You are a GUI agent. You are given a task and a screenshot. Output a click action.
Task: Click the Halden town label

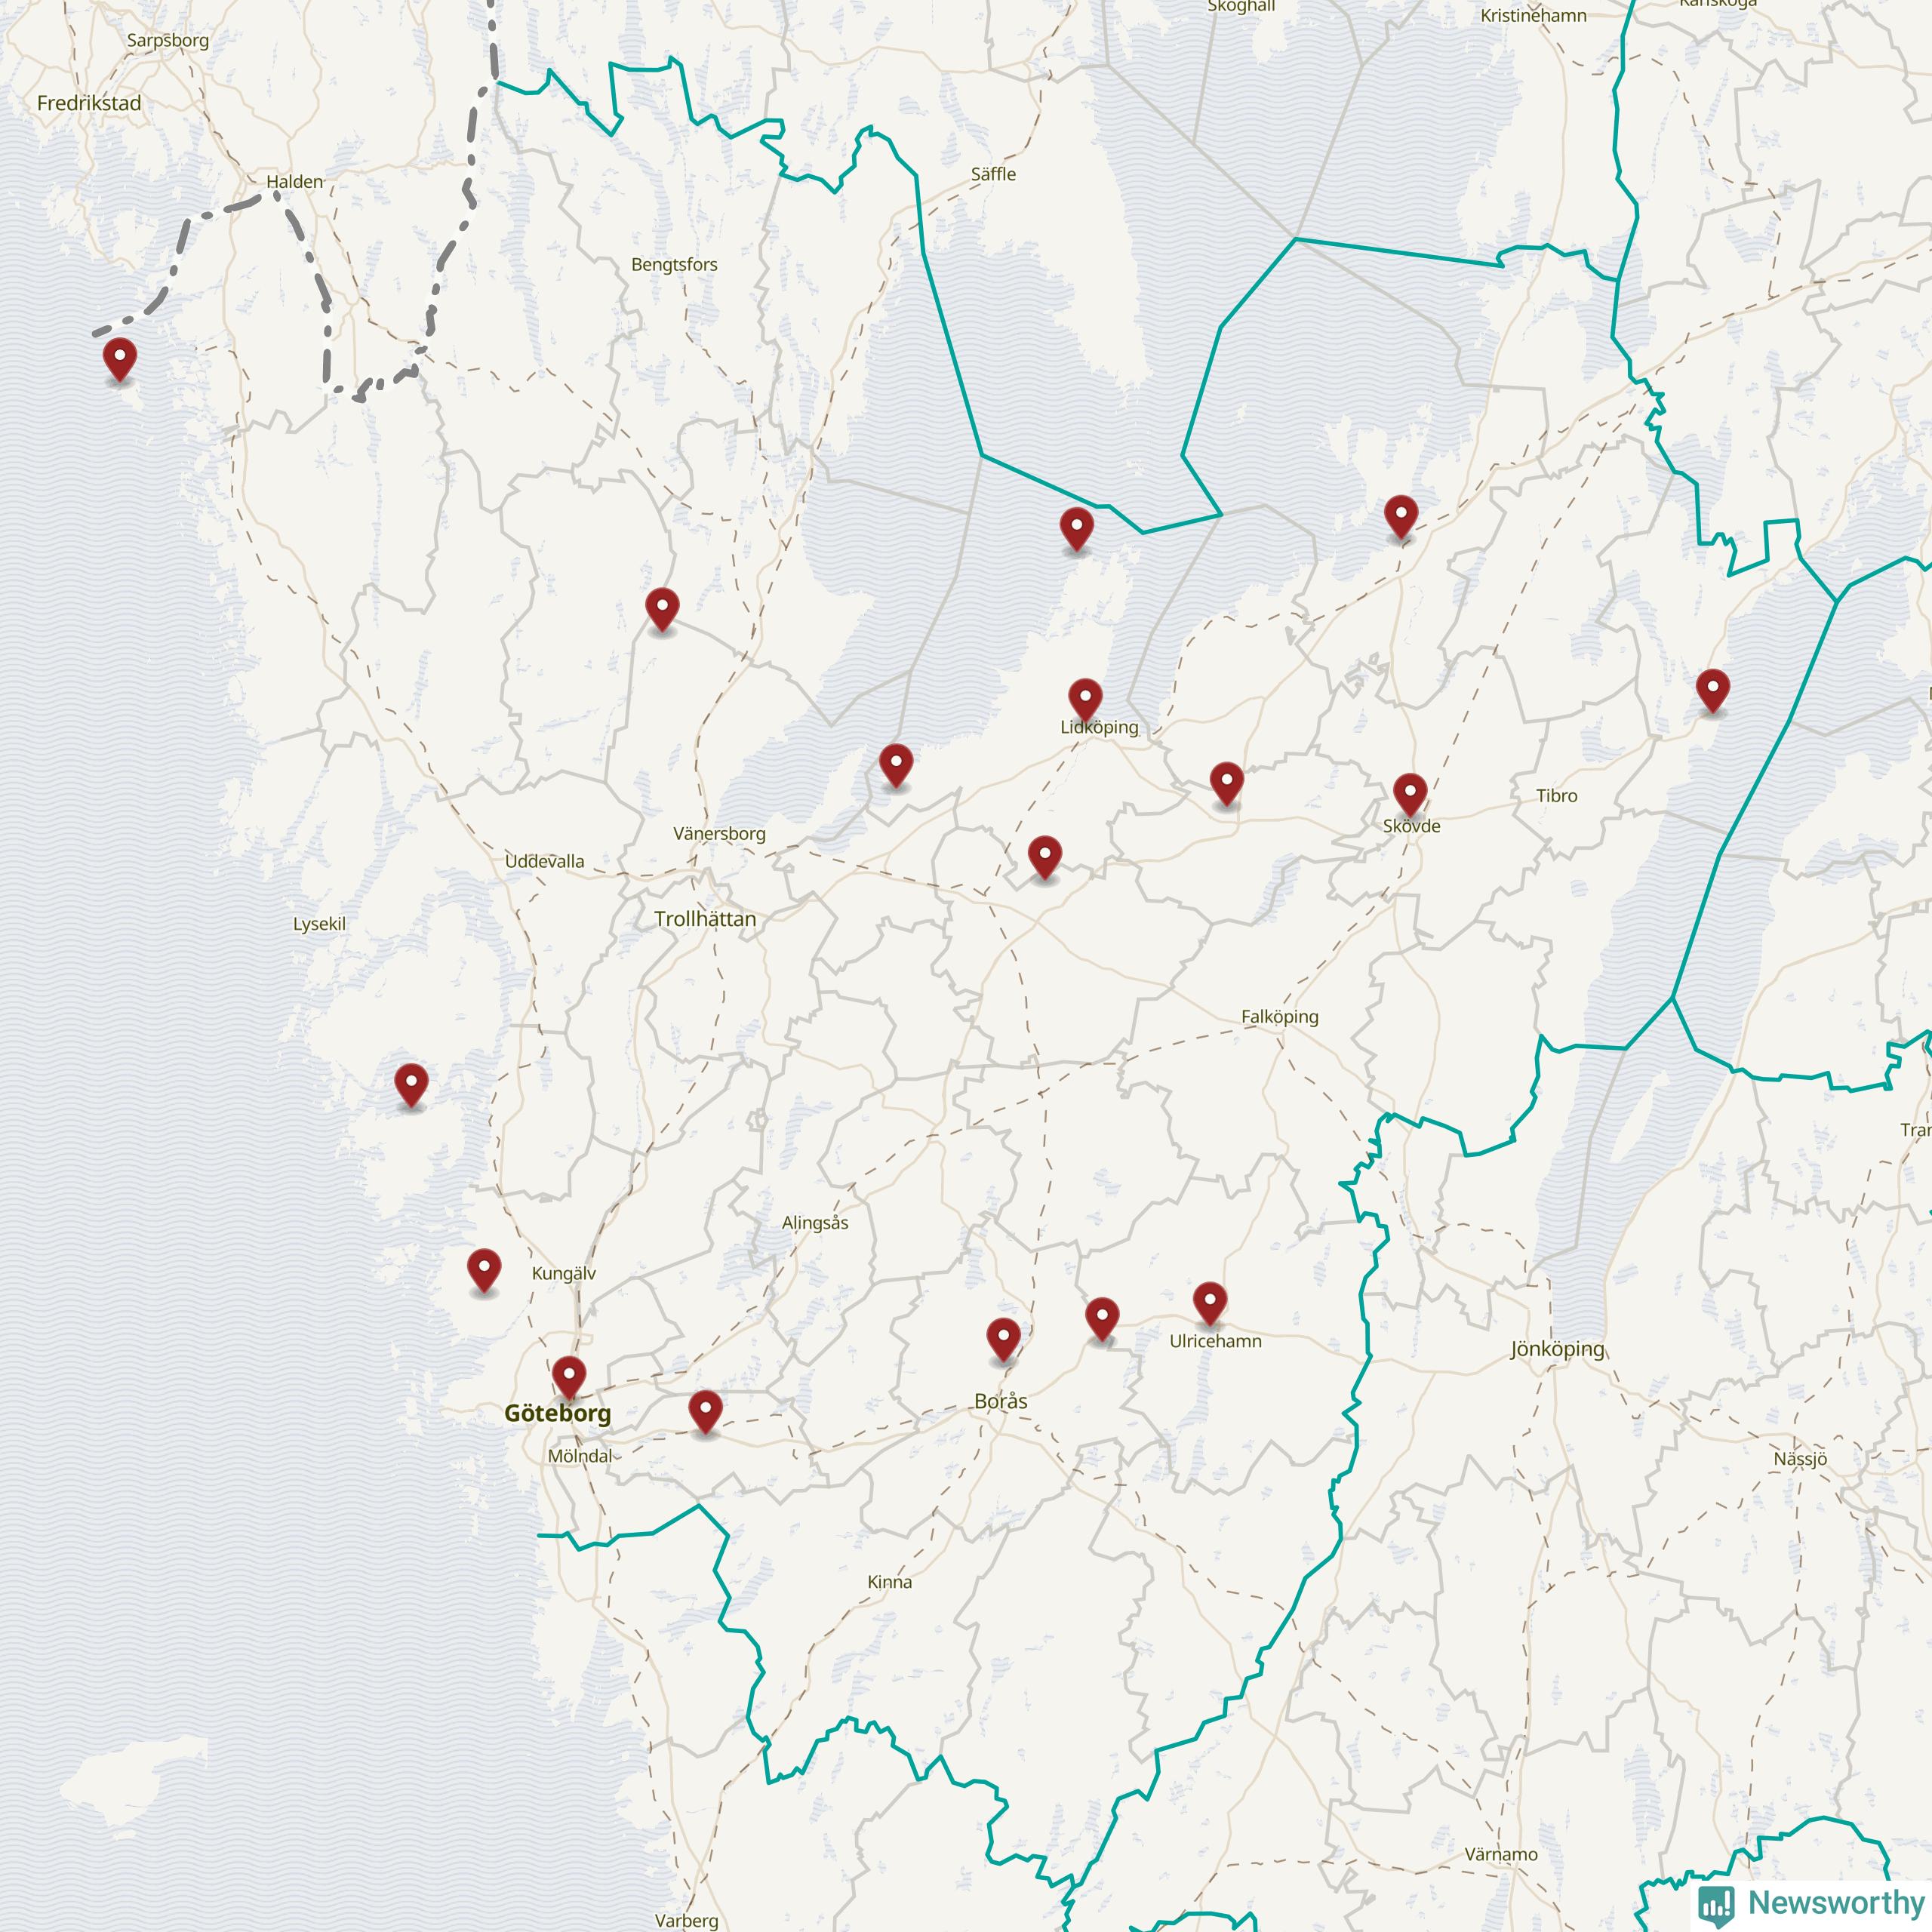(x=295, y=182)
